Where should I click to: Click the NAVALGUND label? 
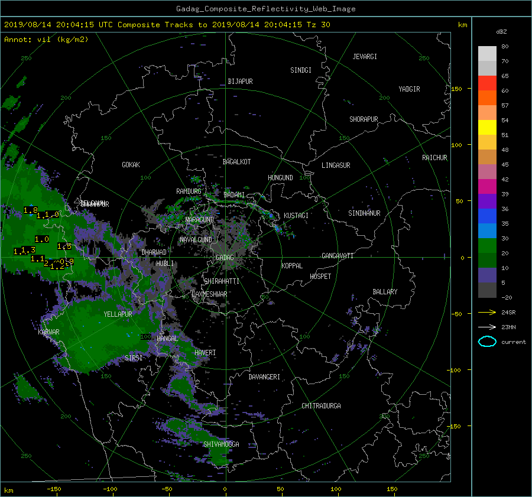(x=196, y=240)
